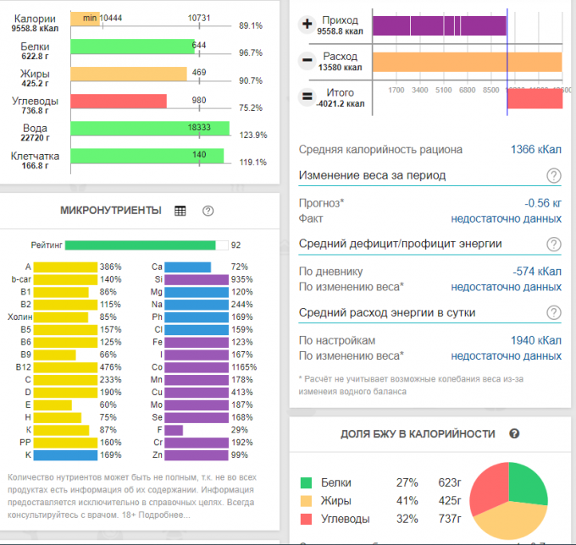The height and width of the screenshot is (545, 576).
Task: Click the -0.56 кг forecast value
Action: tap(543, 203)
